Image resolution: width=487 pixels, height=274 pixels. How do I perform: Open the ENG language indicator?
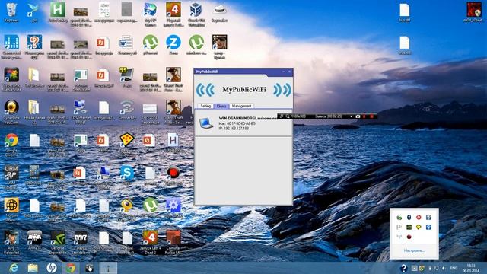pos(454,268)
